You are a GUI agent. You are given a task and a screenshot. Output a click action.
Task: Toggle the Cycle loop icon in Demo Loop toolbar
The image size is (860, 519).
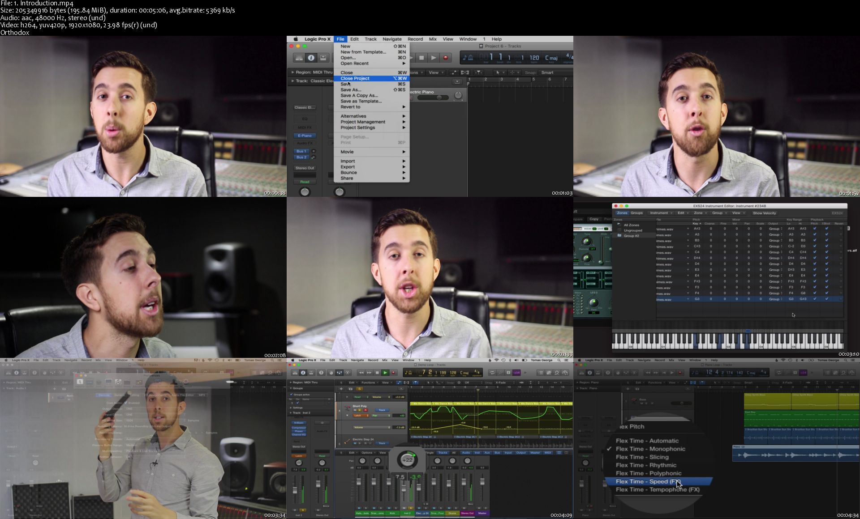(492, 373)
